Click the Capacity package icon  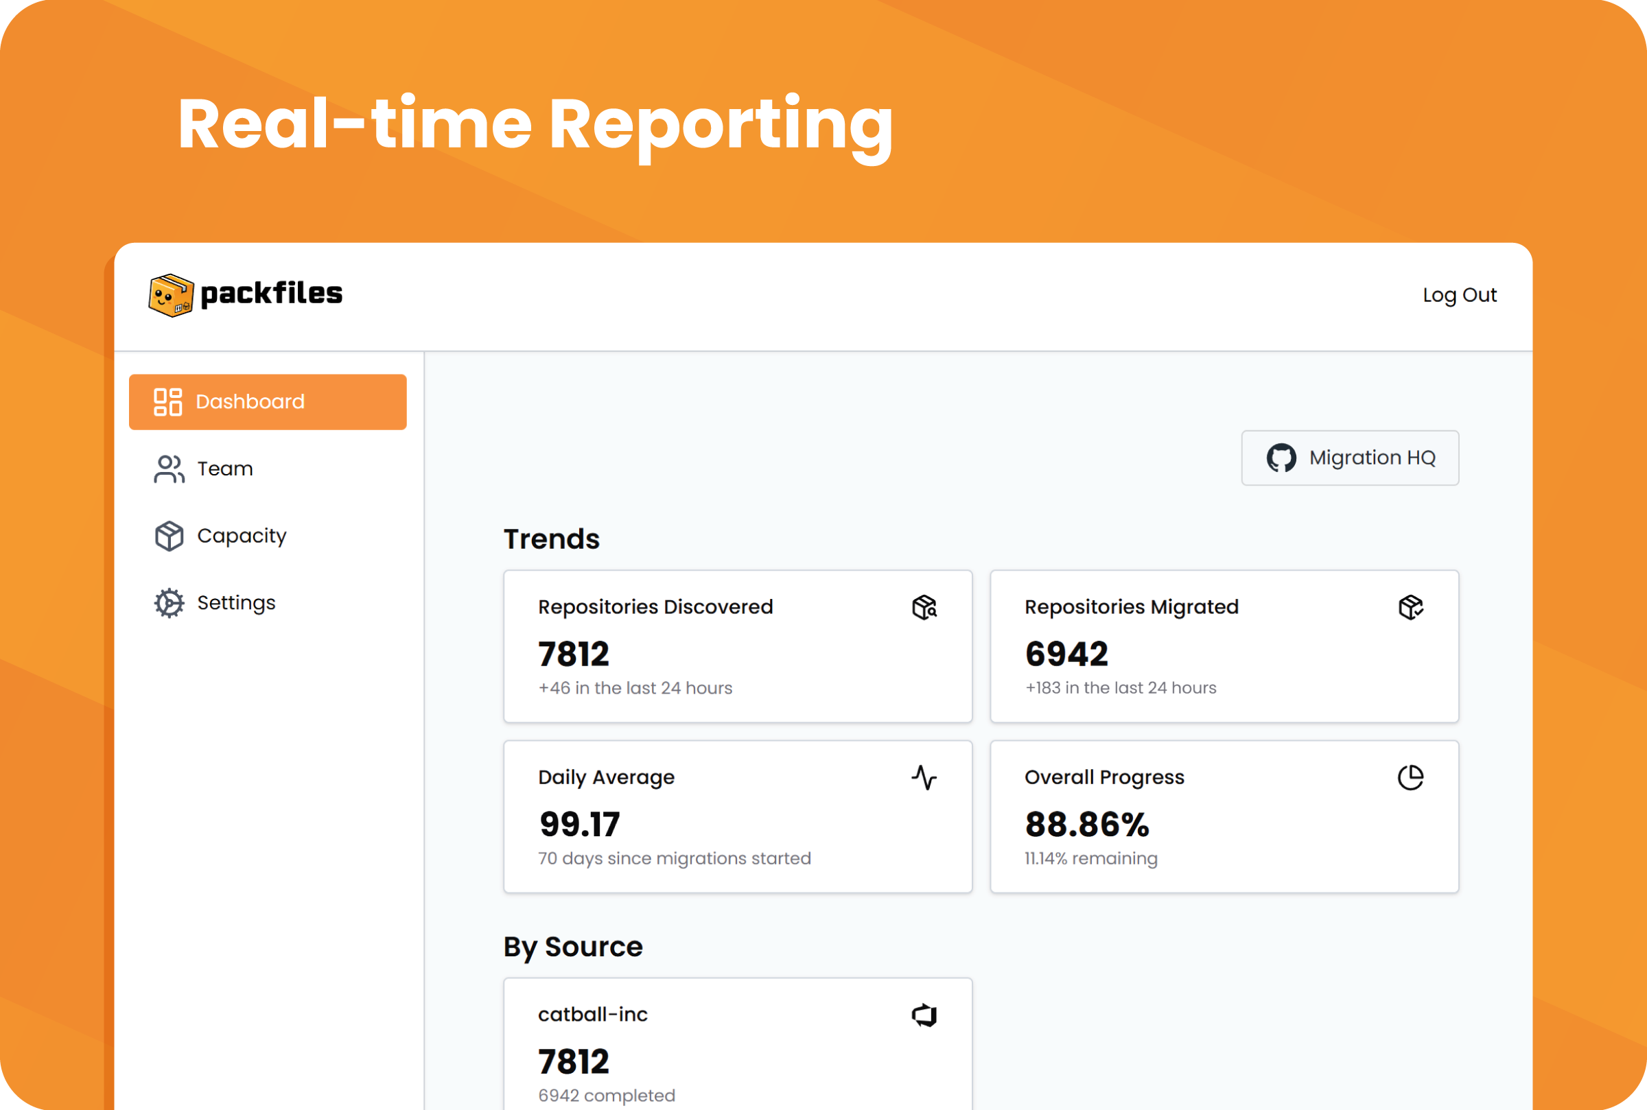click(x=169, y=535)
